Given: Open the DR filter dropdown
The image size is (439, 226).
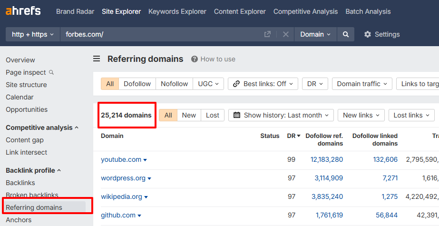Looking at the screenshot, I should pos(315,84).
